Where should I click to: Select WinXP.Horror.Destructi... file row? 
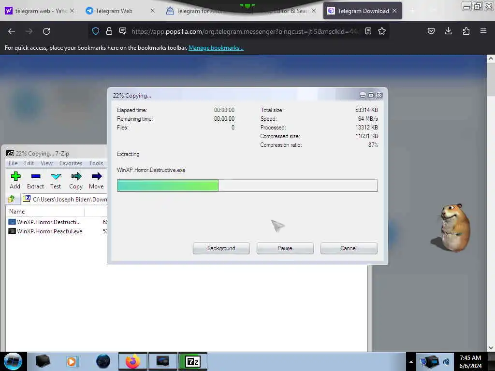pyautogui.click(x=57, y=222)
